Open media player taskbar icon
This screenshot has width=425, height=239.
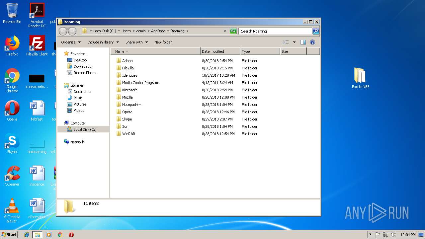pyautogui.click(x=49, y=235)
